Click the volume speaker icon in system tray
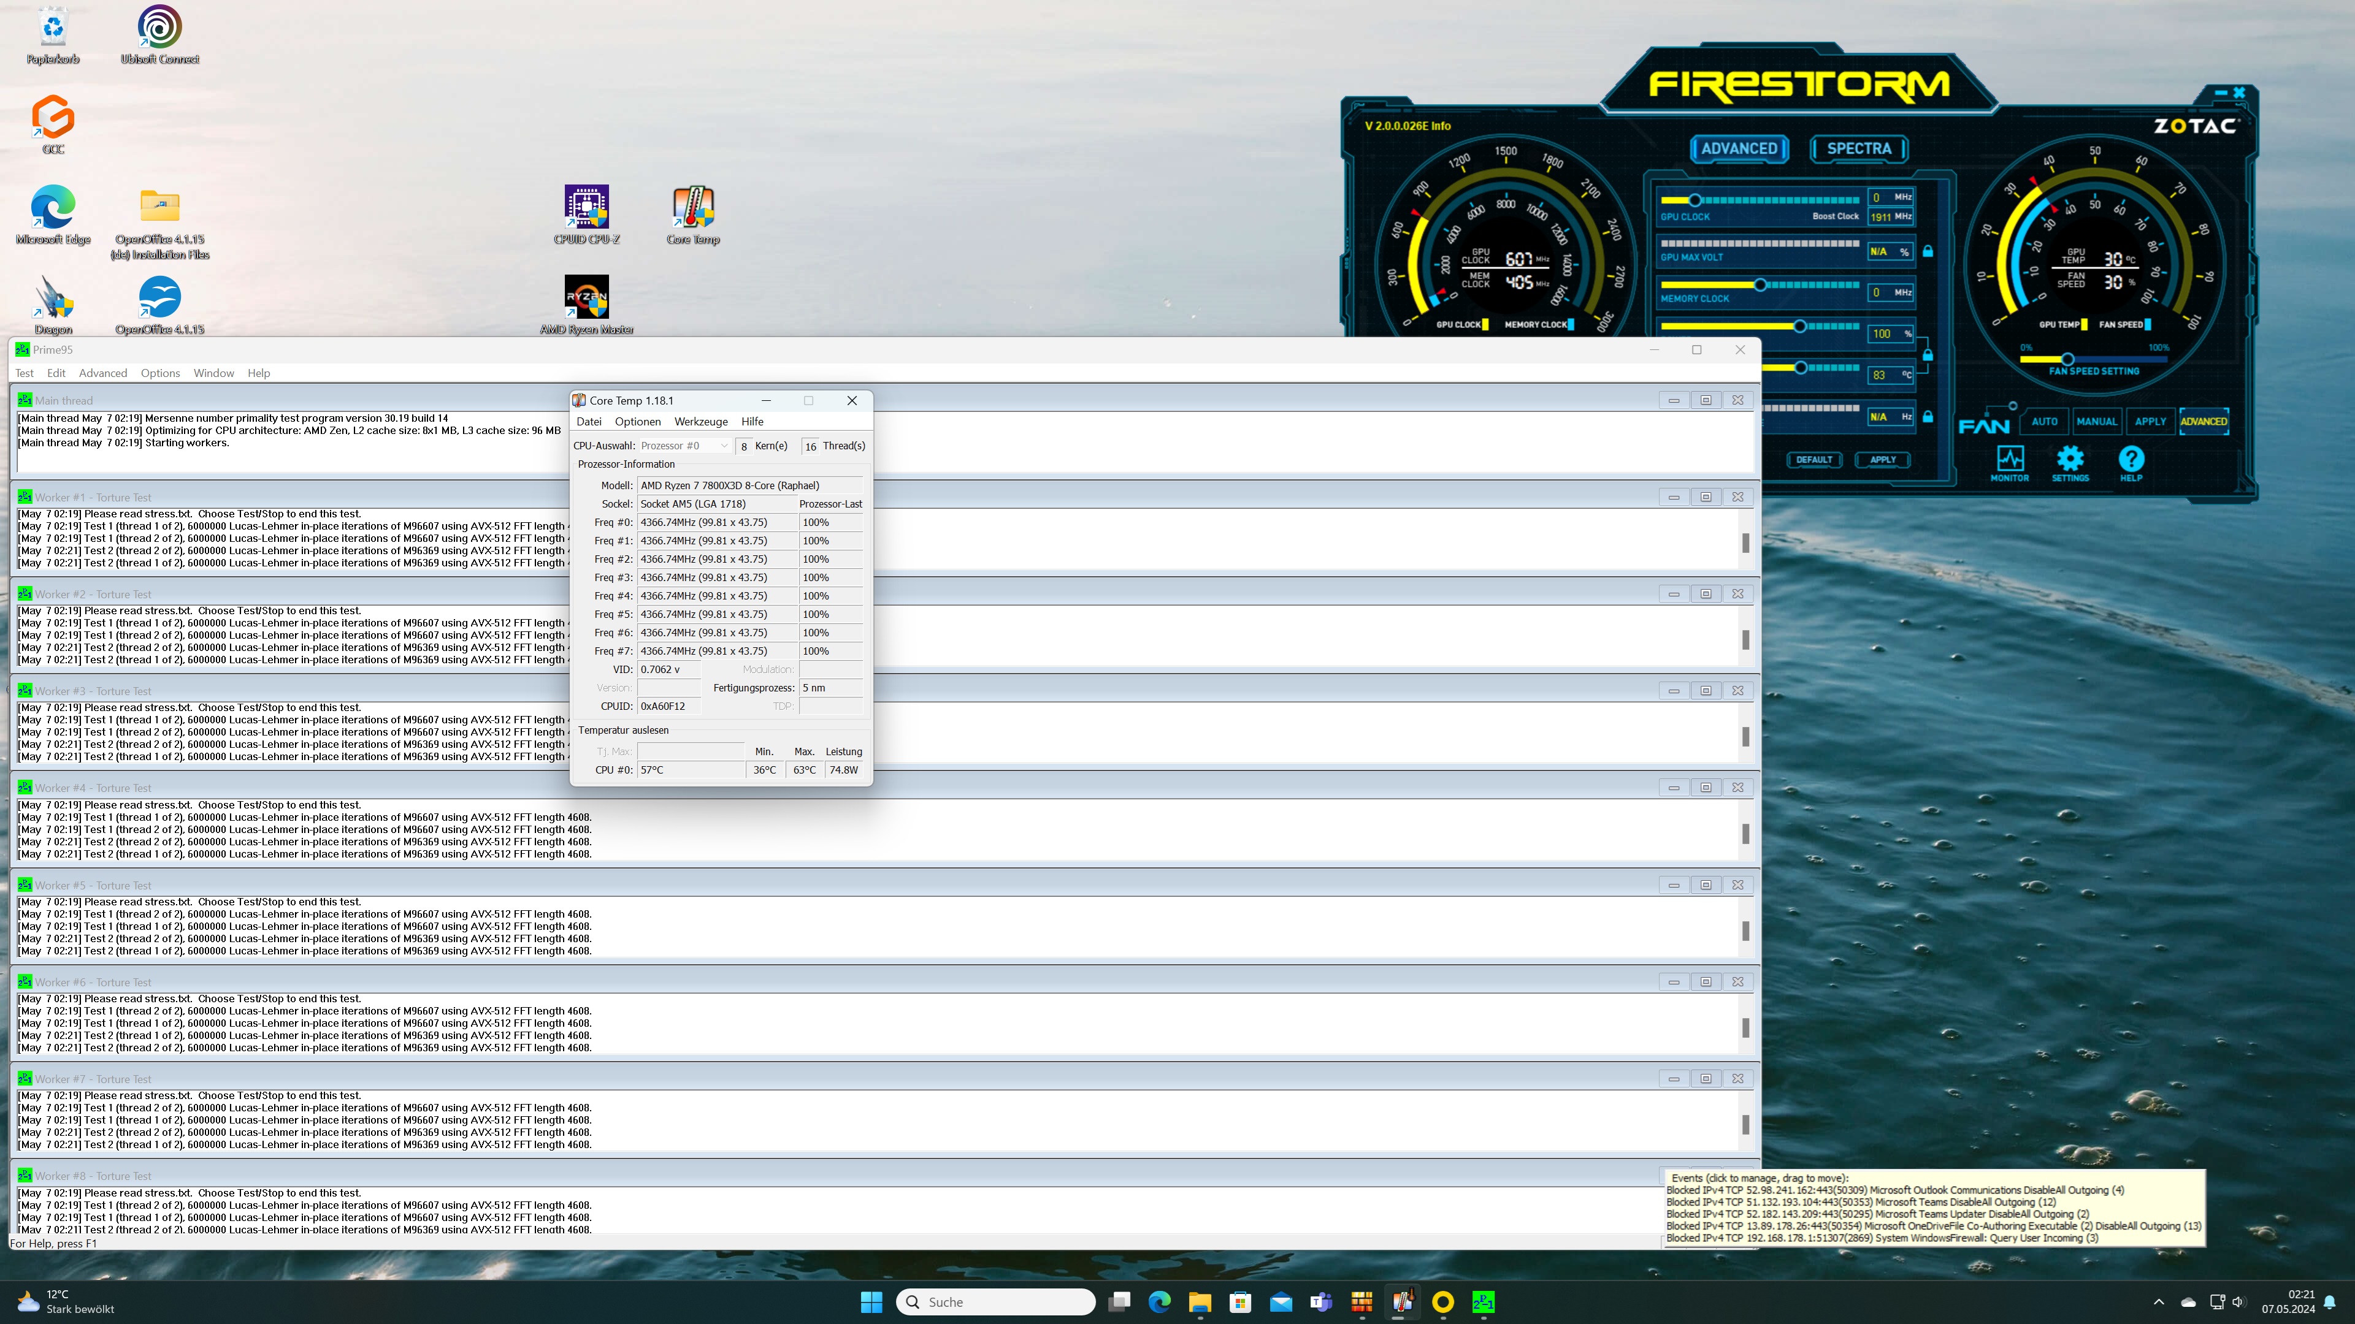 (x=2238, y=1301)
